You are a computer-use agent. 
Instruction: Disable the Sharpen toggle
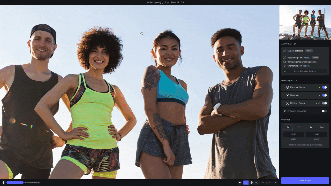[324, 95]
